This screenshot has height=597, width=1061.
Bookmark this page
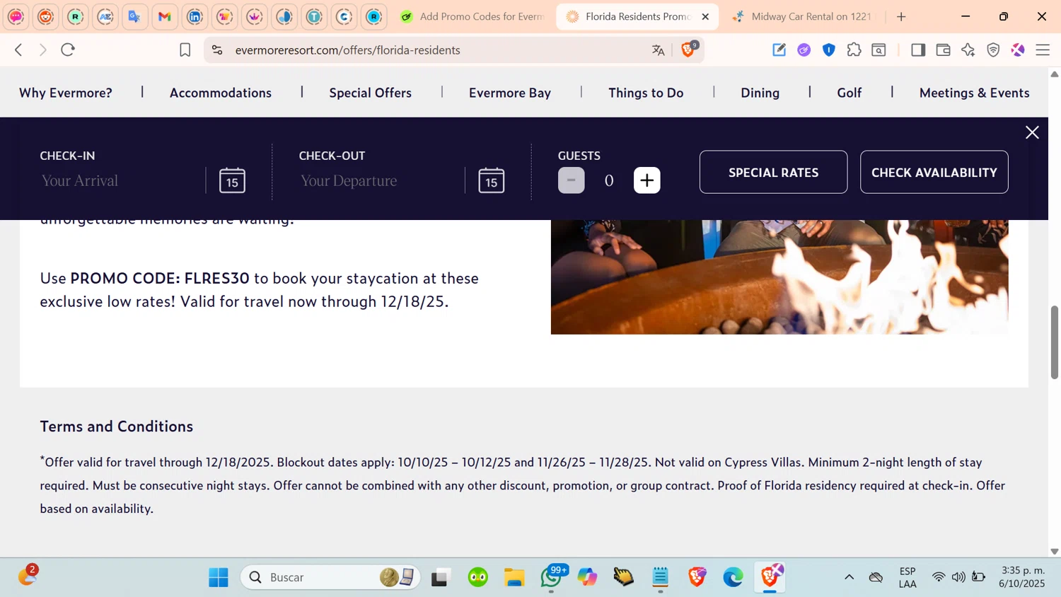185,50
